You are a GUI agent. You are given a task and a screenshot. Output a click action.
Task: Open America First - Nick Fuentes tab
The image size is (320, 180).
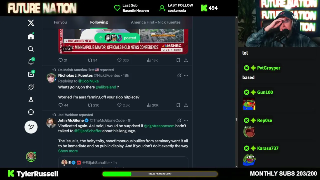(156, 22)
